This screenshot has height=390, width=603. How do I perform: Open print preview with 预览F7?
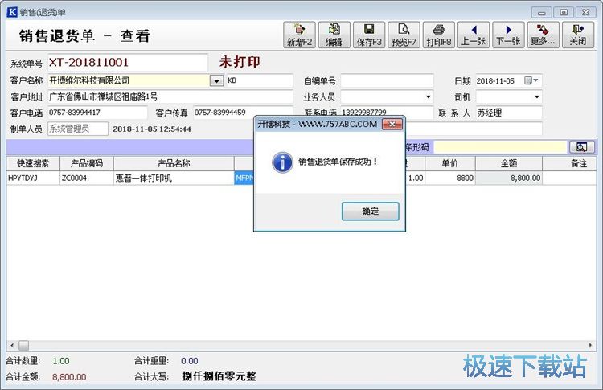pos(404,35)
